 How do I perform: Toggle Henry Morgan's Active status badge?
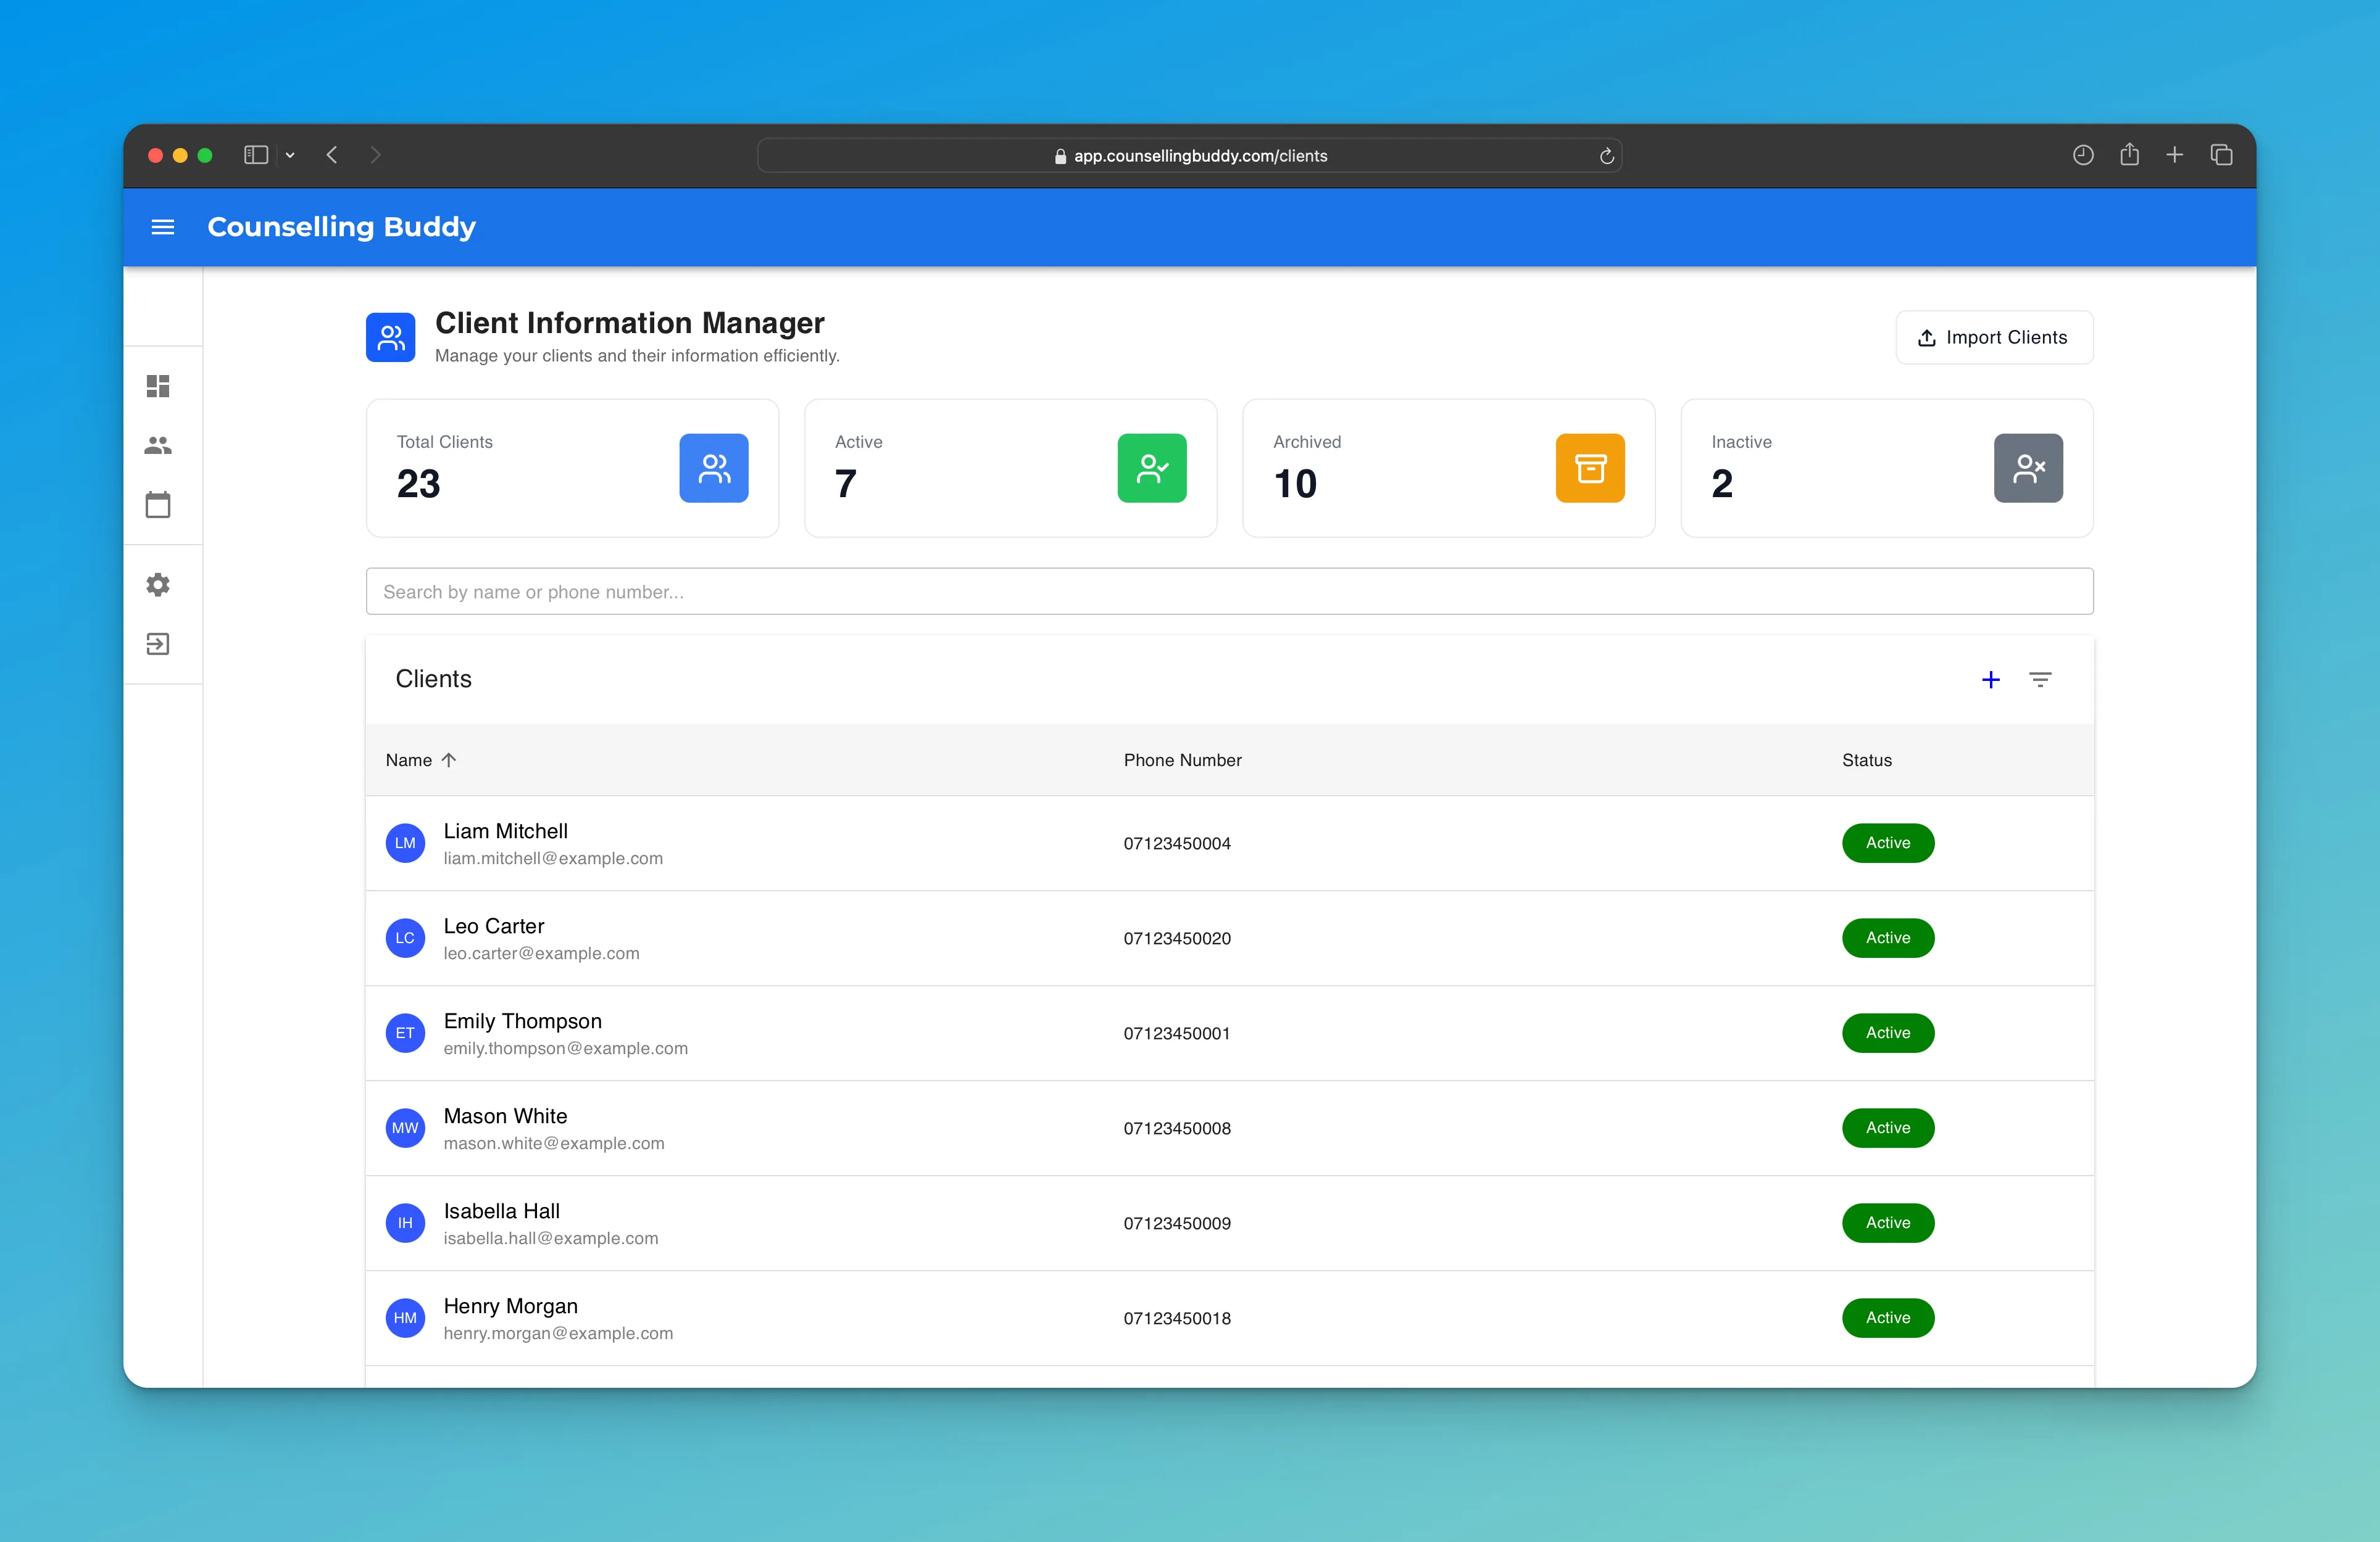click(x=1887, y=1317)
